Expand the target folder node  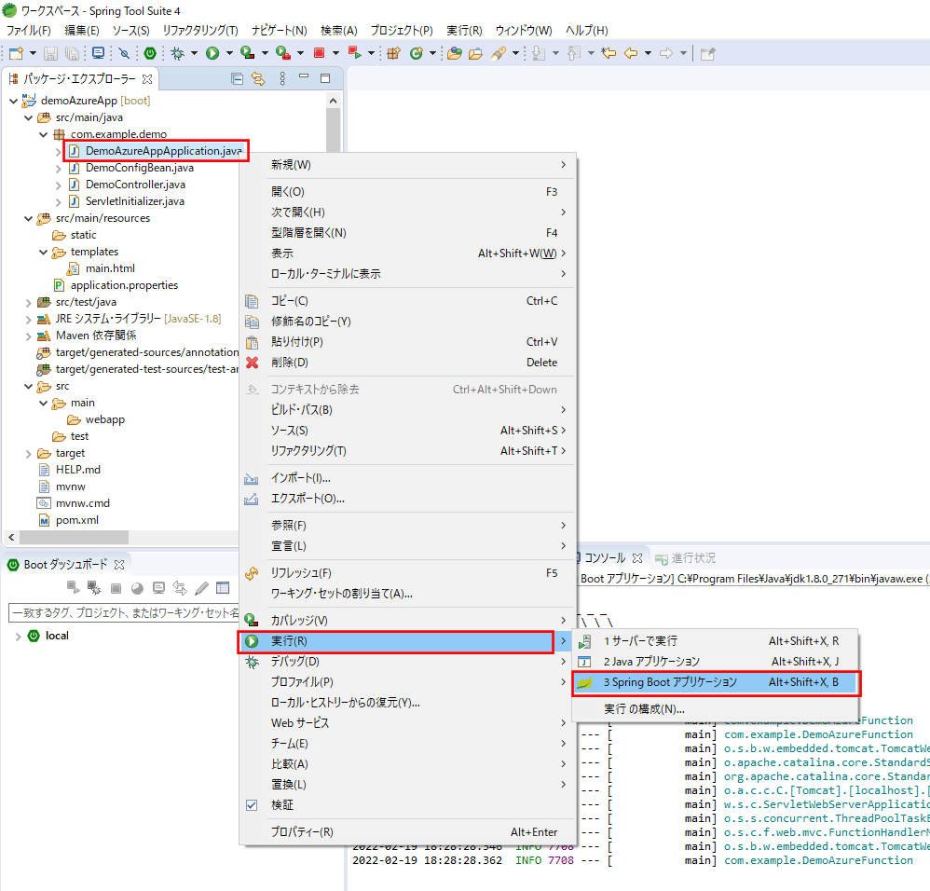coord(28,454)
